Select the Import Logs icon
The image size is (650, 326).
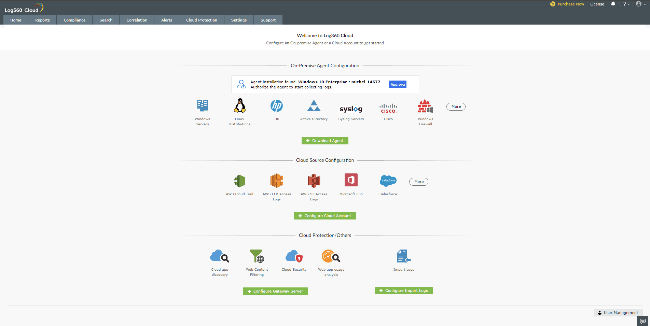click(x=404, y=256)
